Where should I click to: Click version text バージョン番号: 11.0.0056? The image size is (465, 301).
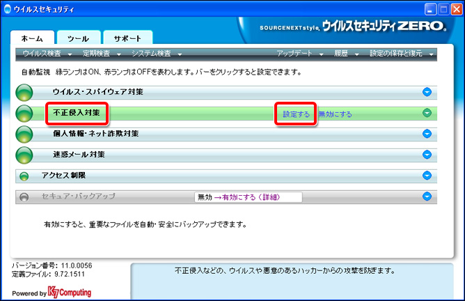(52, 265)
